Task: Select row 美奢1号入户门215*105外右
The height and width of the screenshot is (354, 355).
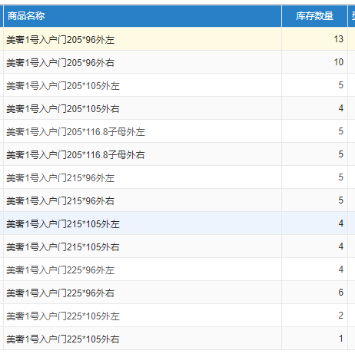Action: (x=177, y=246)
